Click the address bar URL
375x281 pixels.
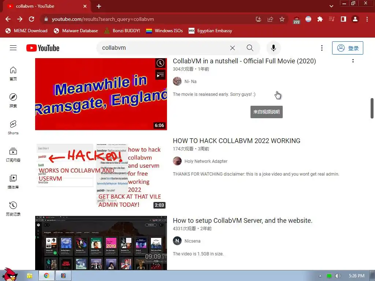pyautogui.click(x=103, y=19)
